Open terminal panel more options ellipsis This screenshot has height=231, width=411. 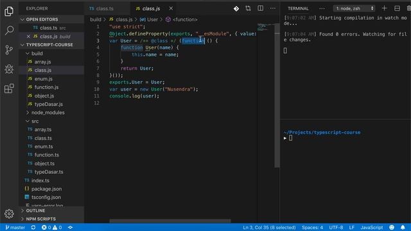pos(322,8)
